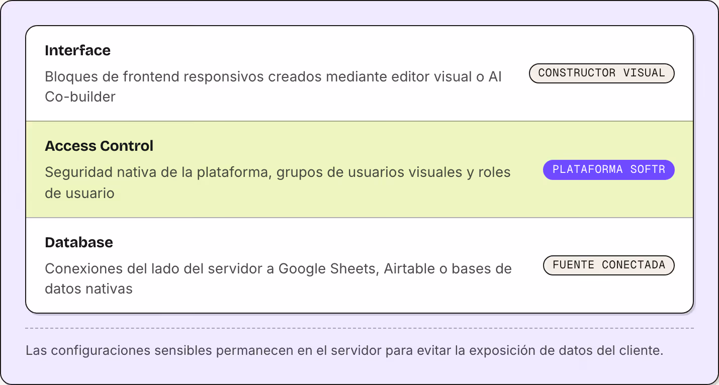Click the description starting 'Conexiones del lado del servidor'
Image resolution: width=719 pixels, height=385 pixels.
pos(278,278)
